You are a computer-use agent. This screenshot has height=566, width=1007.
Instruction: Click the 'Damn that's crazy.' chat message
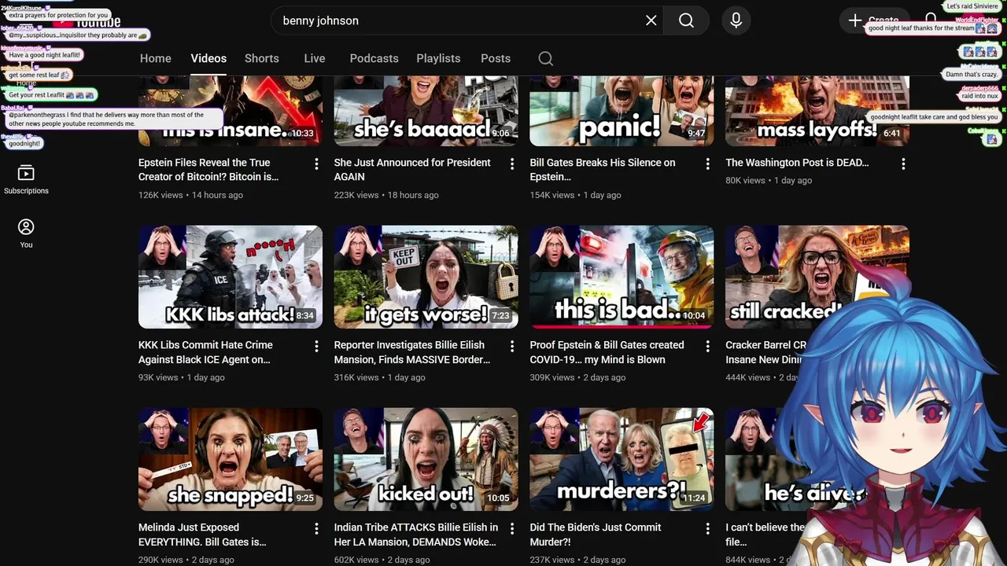pyautogui.click(x=972, y=75)
